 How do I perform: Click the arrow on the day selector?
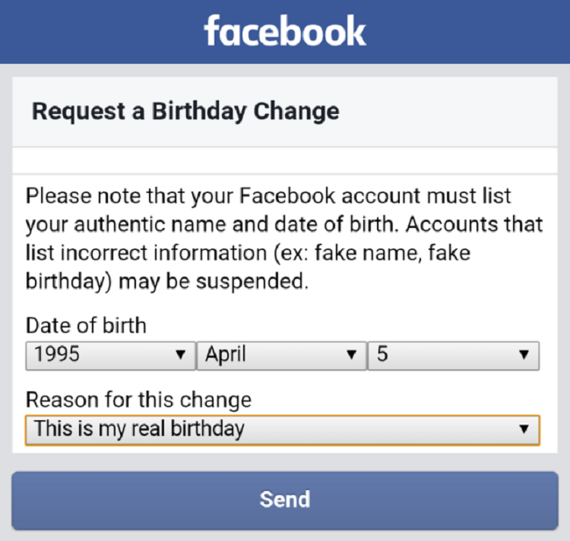tap(524, 356)
